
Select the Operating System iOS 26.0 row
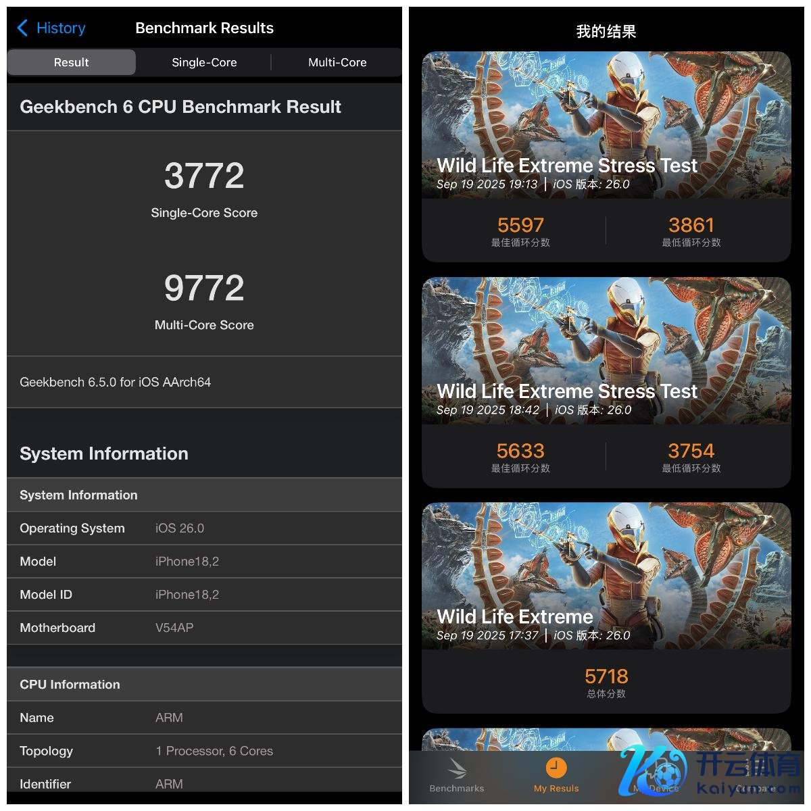coord(204,529)
